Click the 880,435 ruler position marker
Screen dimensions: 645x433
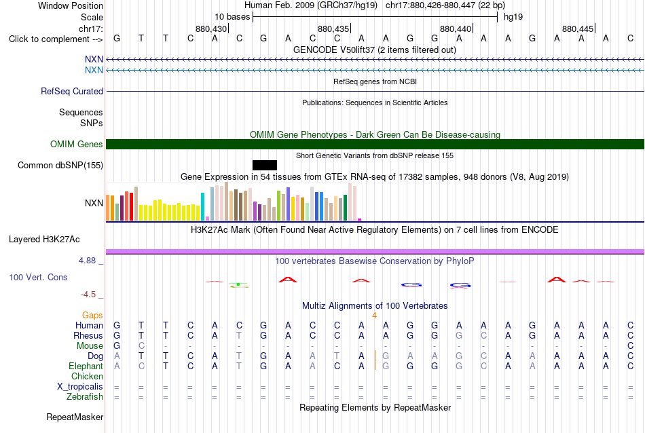tap(334, 29)
